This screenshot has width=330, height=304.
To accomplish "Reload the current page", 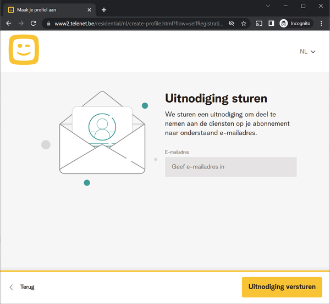I will coord(34,24).
